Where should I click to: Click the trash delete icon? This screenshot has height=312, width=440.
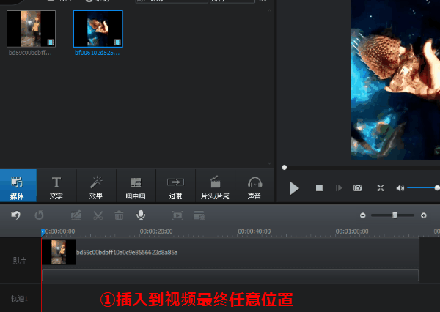tap(119, 215)
